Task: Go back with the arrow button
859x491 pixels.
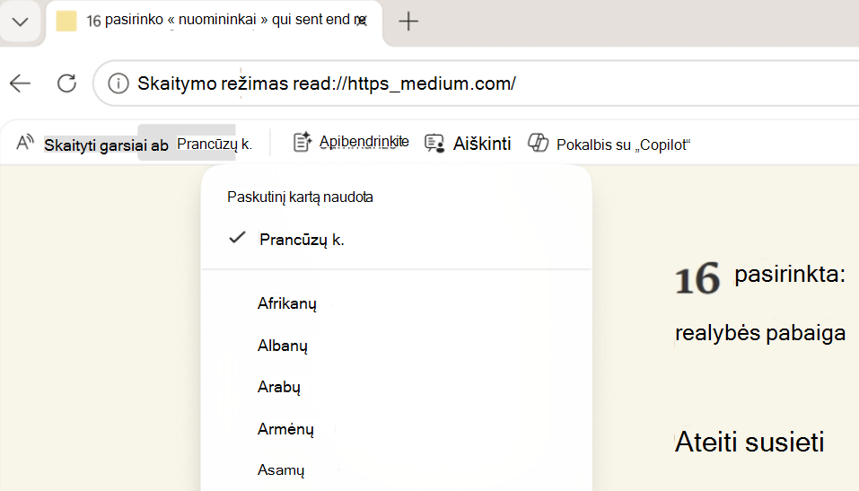Action: pos(21,83)
